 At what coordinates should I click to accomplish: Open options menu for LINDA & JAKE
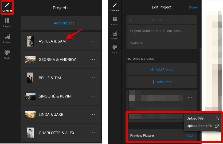tap(93, 115)
